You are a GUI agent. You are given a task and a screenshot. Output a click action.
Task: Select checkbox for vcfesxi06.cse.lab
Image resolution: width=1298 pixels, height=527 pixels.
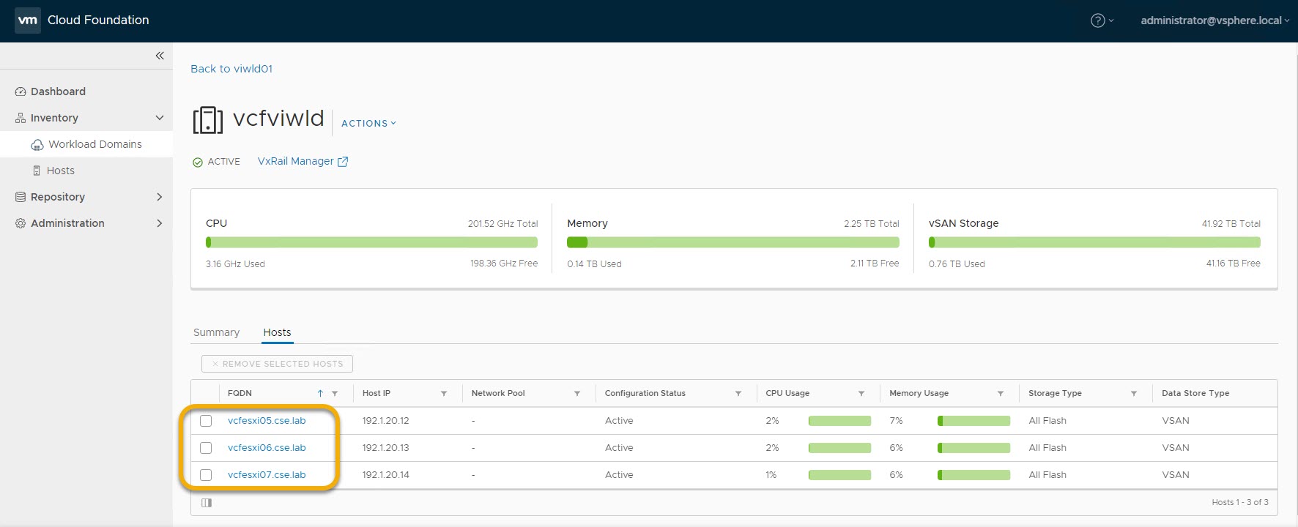[x=206, y=448]
